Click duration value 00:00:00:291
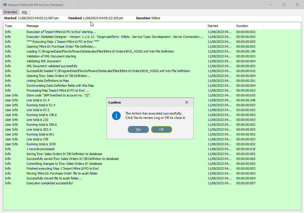Viewport: 304px width, 213px height. point(246,81)
